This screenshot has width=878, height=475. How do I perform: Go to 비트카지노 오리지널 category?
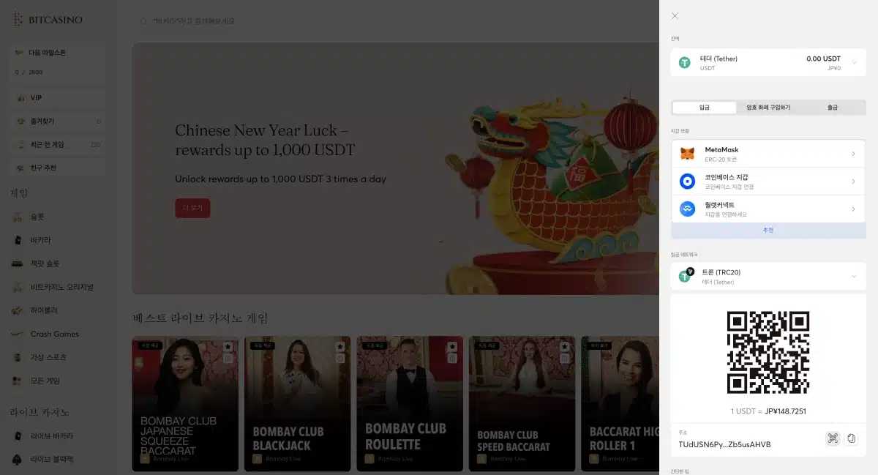pos(61,287)
